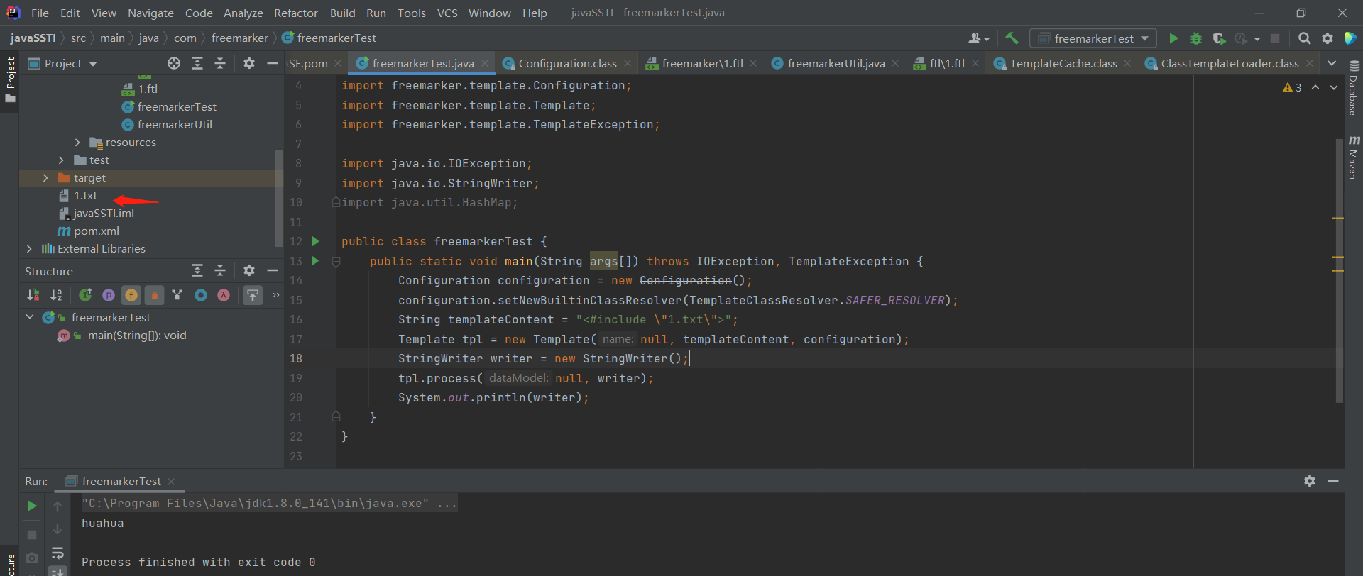Rerun freemarkerTest from Run panel
This screenshot has height=576, width=1363.
32,506
